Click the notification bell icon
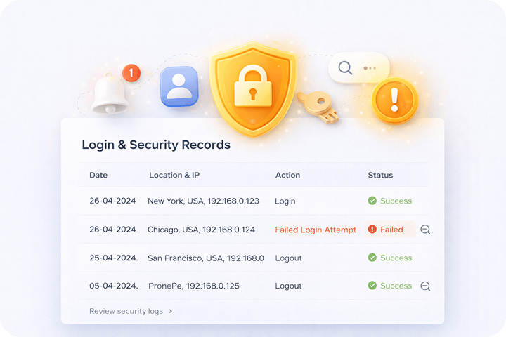The width and height of the screenshot is (506, 337). pos(110,95)
